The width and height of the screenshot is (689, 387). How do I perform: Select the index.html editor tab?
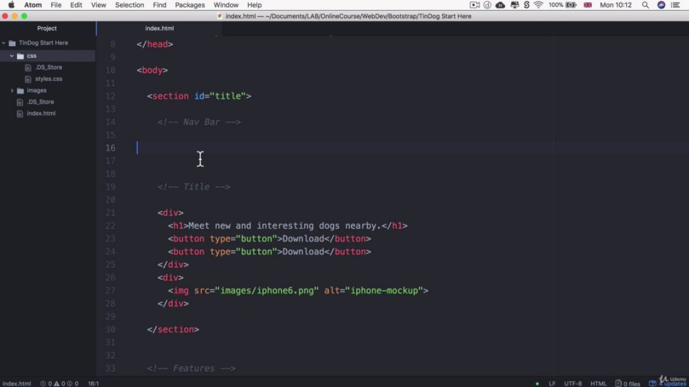pyautogui.click(x=160, y=28)
